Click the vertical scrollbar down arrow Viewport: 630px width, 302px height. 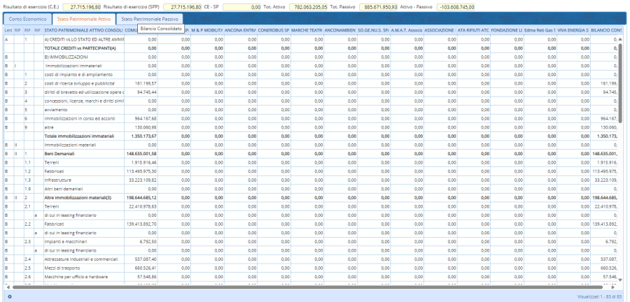coord(619,280)
